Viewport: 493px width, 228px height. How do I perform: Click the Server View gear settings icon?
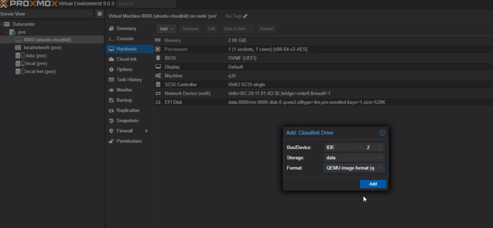[100, 14]
